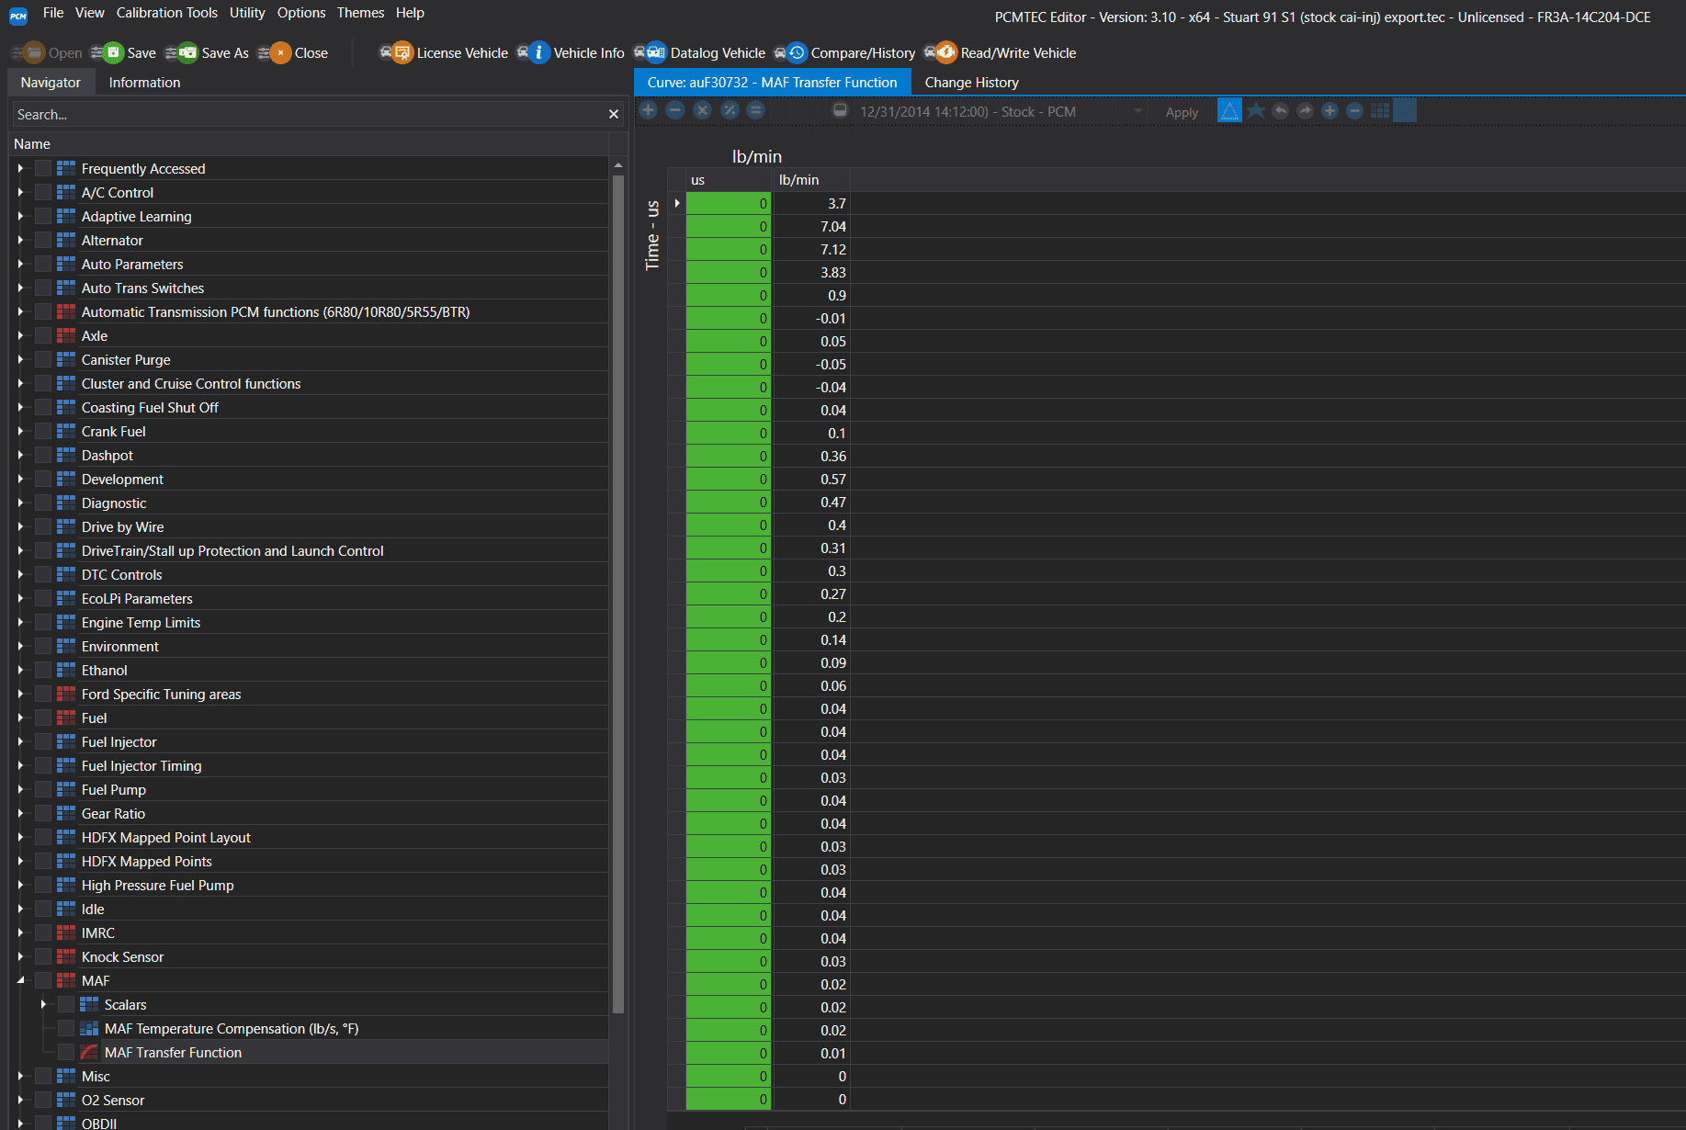Click the highlighted triangle graph icon

tap(1229, 110)
